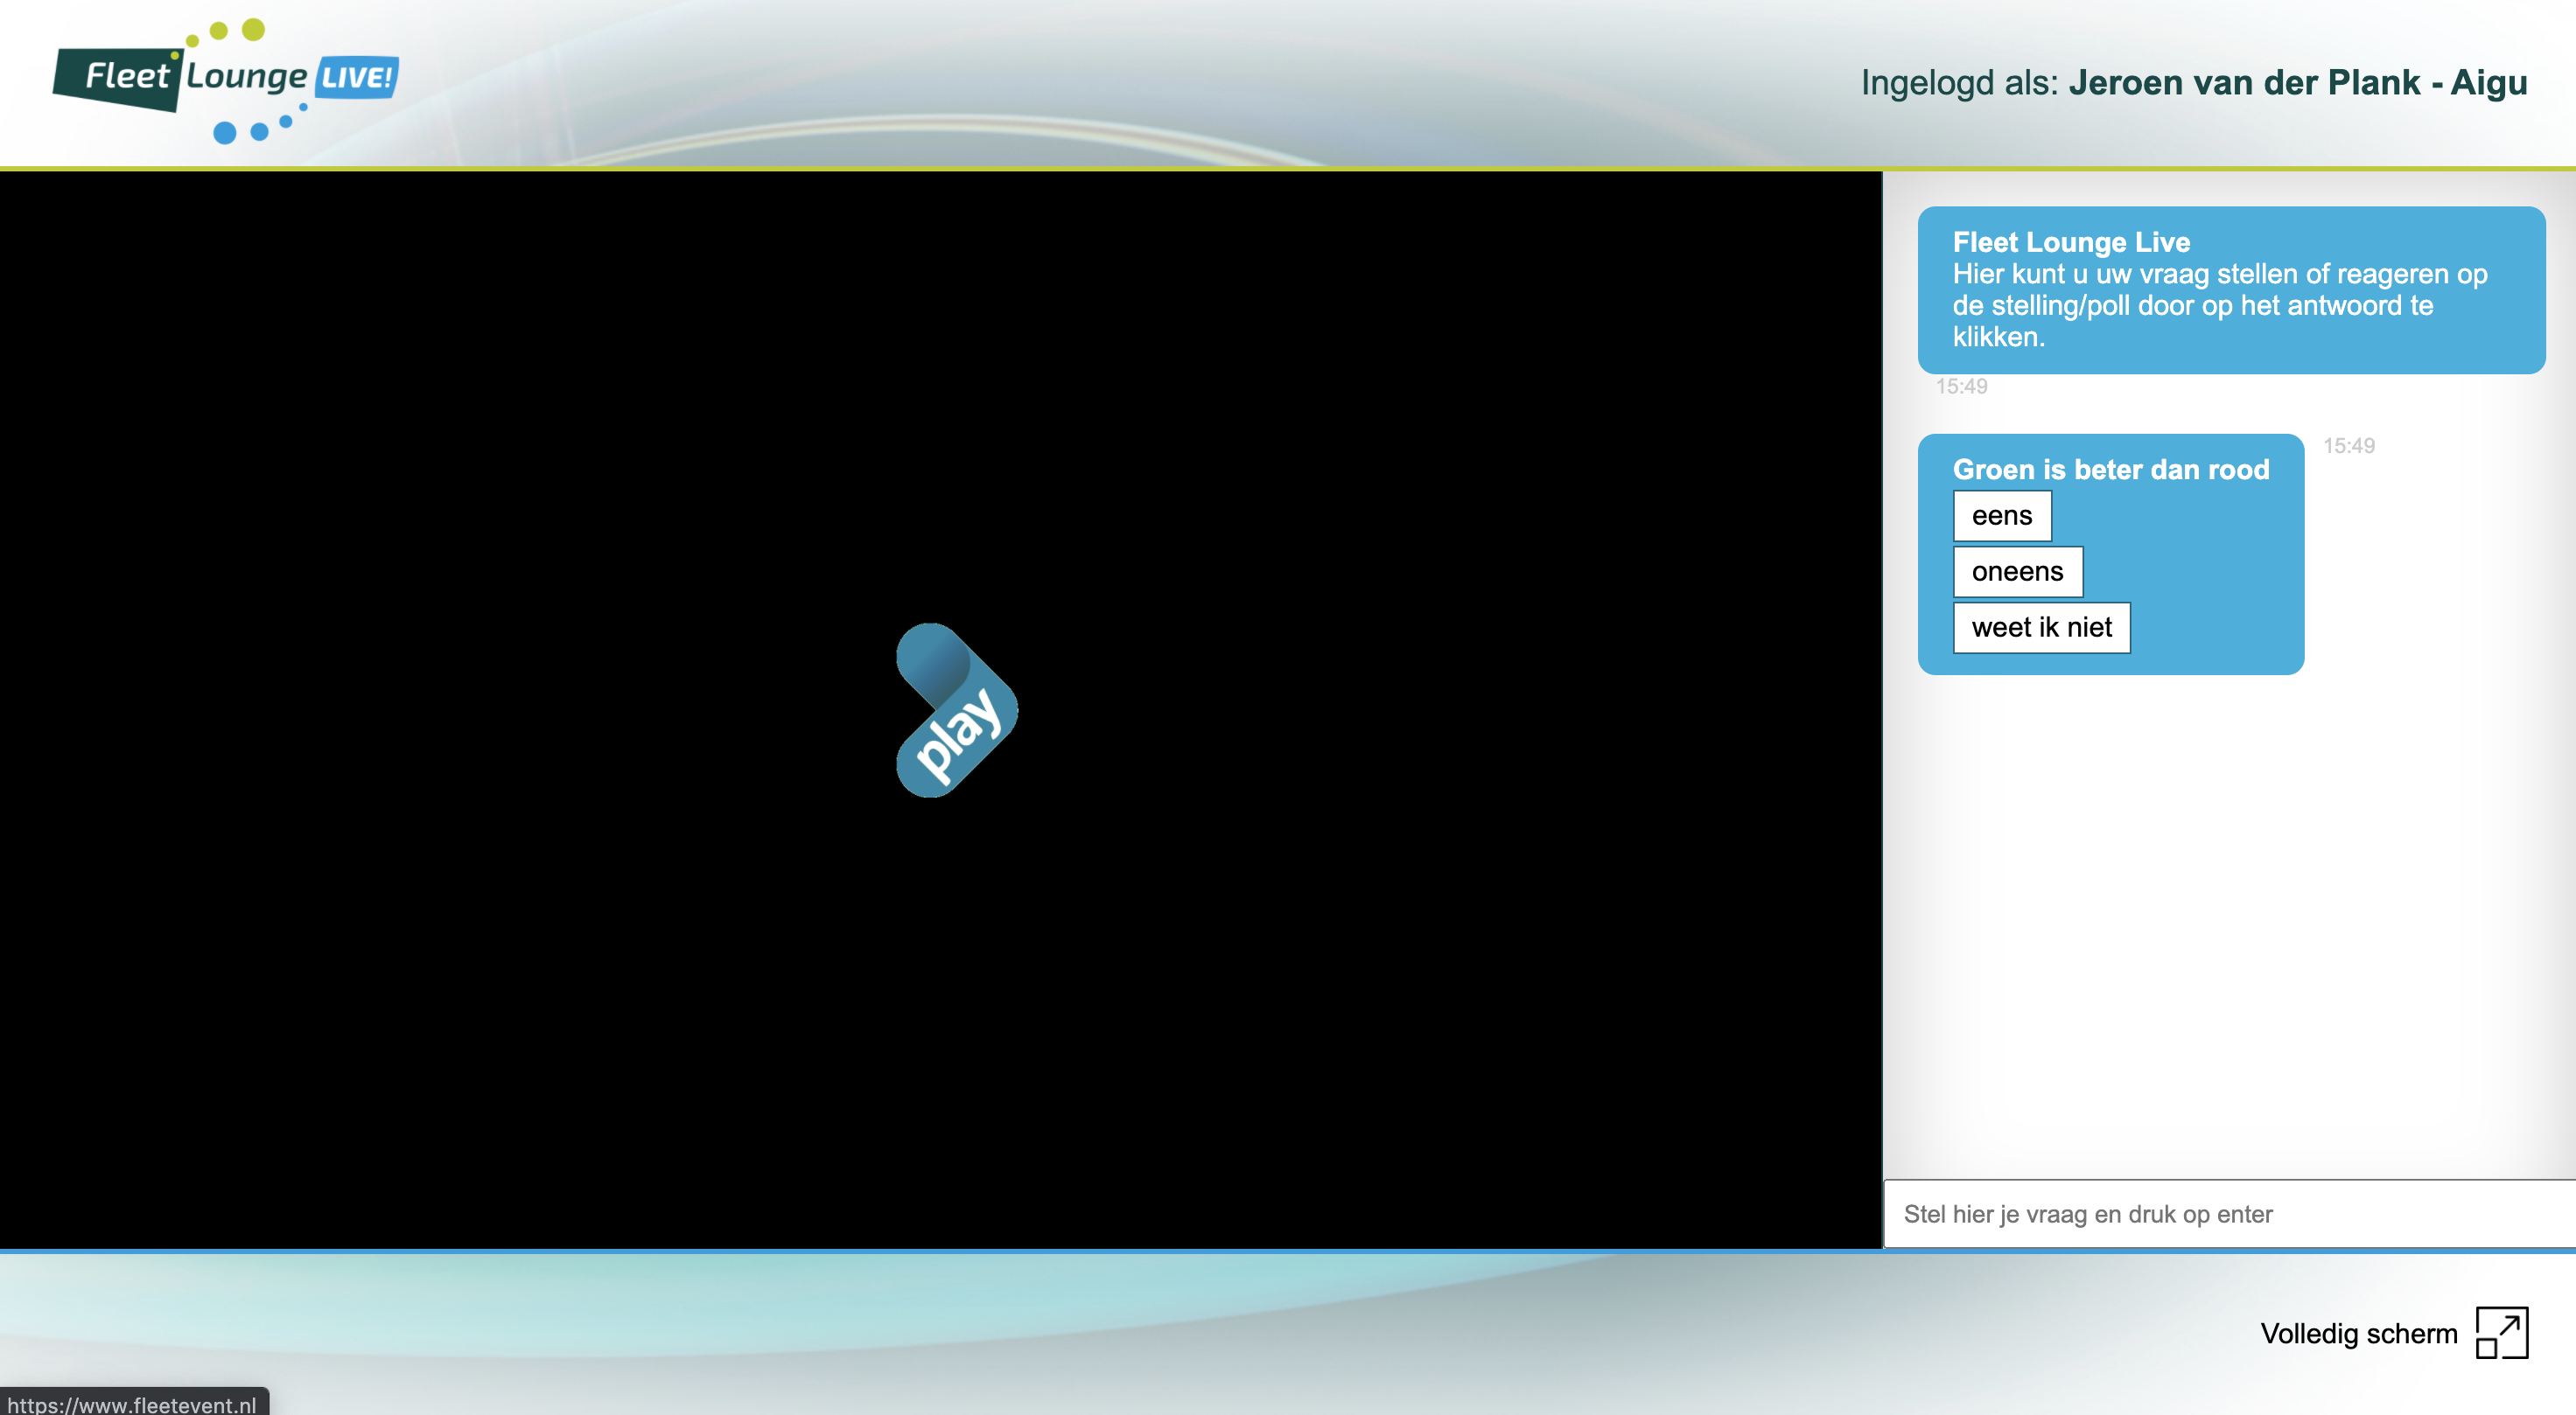Viewport: 2576px width, 1415px height.
Task: Click the 'Fleet Lounge Live' message heading
Action: 2071,242
